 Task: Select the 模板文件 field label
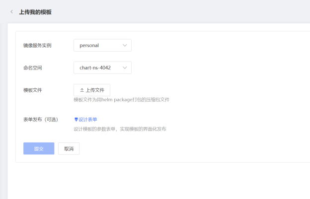[x=33, y=90]
